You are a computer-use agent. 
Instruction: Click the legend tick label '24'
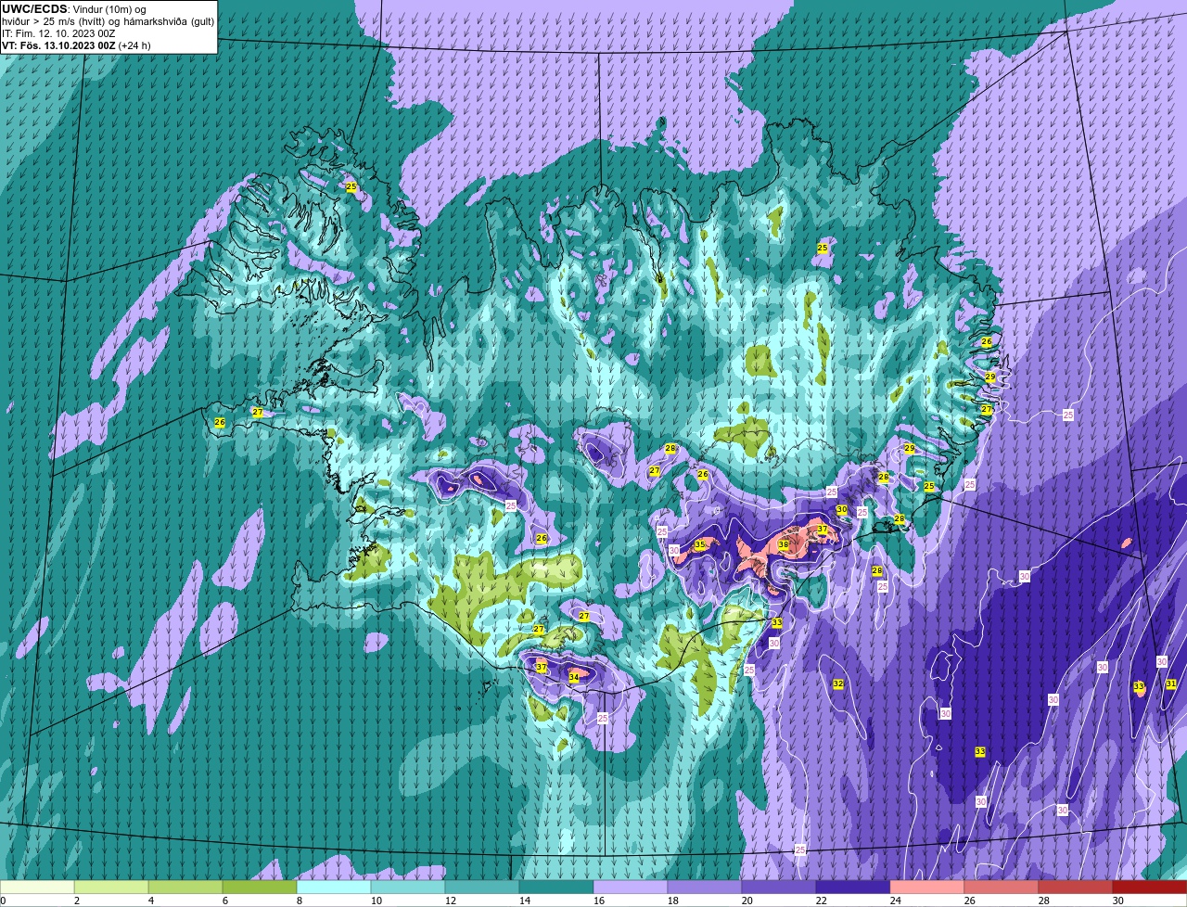pos(896,901)
